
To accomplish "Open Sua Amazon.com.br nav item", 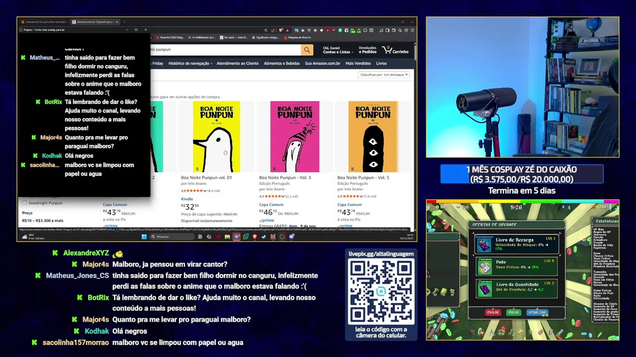I will coord(322,63).
